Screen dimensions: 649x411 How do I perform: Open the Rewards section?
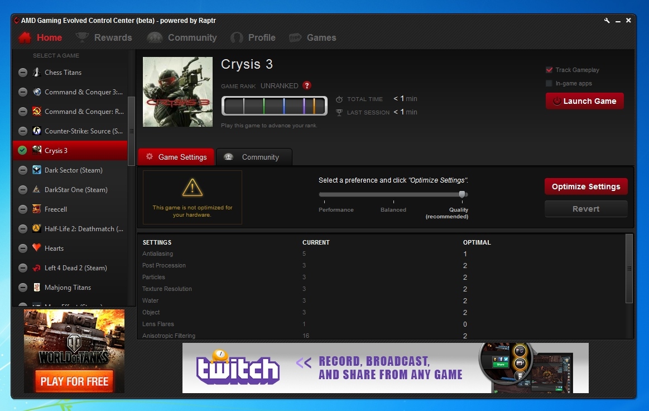(x=113, y=38)
